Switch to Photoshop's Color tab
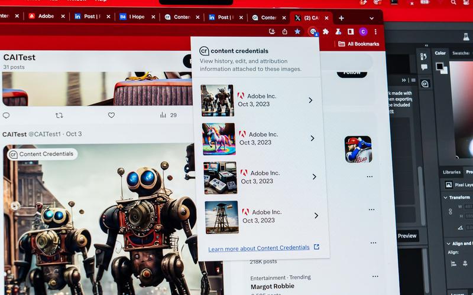The image size is (473, 295). (440, 53)
